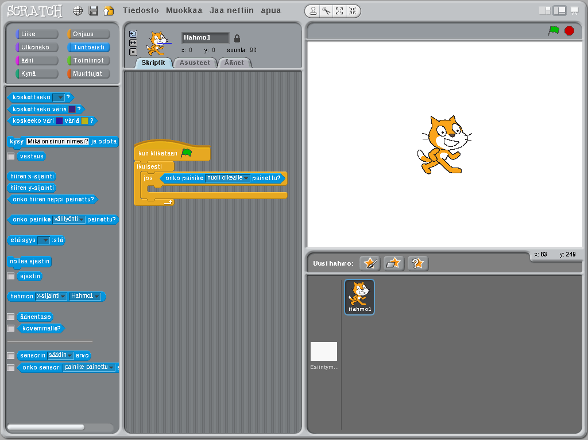Image resolution: width=588 pixels, height=440 pixels.
Task: Click the sprite lock icon
Action: (x=237, y=38)
